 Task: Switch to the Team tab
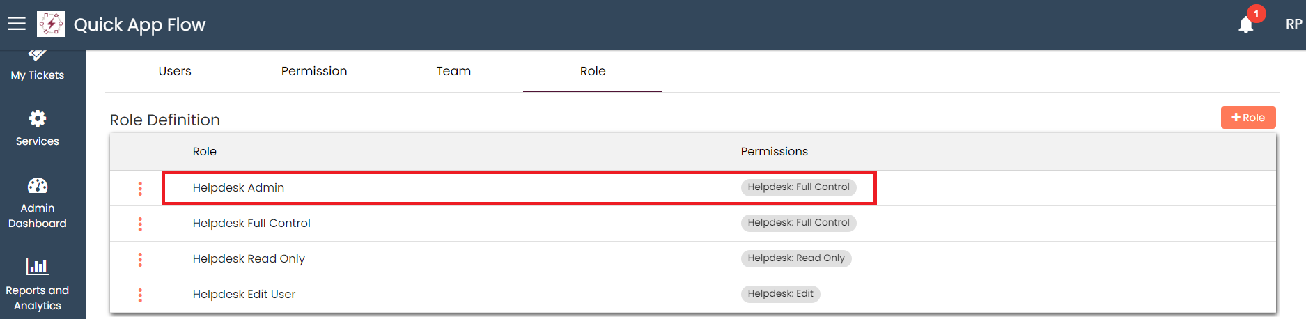point(453,71)
